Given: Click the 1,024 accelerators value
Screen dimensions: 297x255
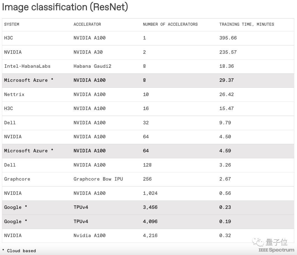Looking at the screenshot, I should [150, 193].
